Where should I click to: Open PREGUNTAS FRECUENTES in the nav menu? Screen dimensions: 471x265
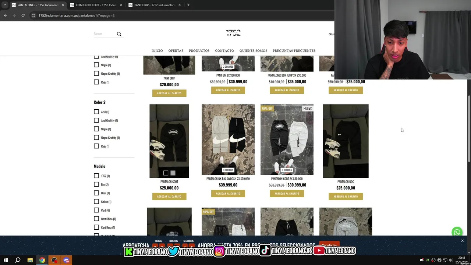(x=294, y=51)
